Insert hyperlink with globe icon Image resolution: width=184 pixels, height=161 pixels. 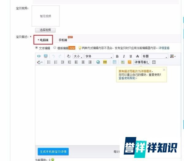point(98,62)
